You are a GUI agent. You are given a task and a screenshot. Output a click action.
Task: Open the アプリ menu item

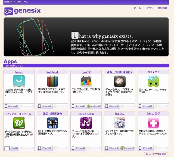pyautogui.click(x=150, y=8)
